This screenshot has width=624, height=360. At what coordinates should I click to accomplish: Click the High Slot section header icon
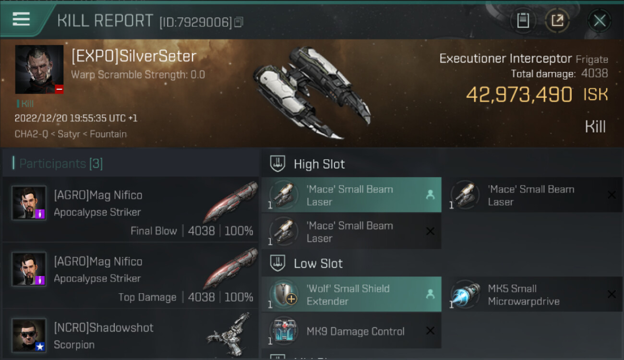pyautogui.click(x=278, y=164)
